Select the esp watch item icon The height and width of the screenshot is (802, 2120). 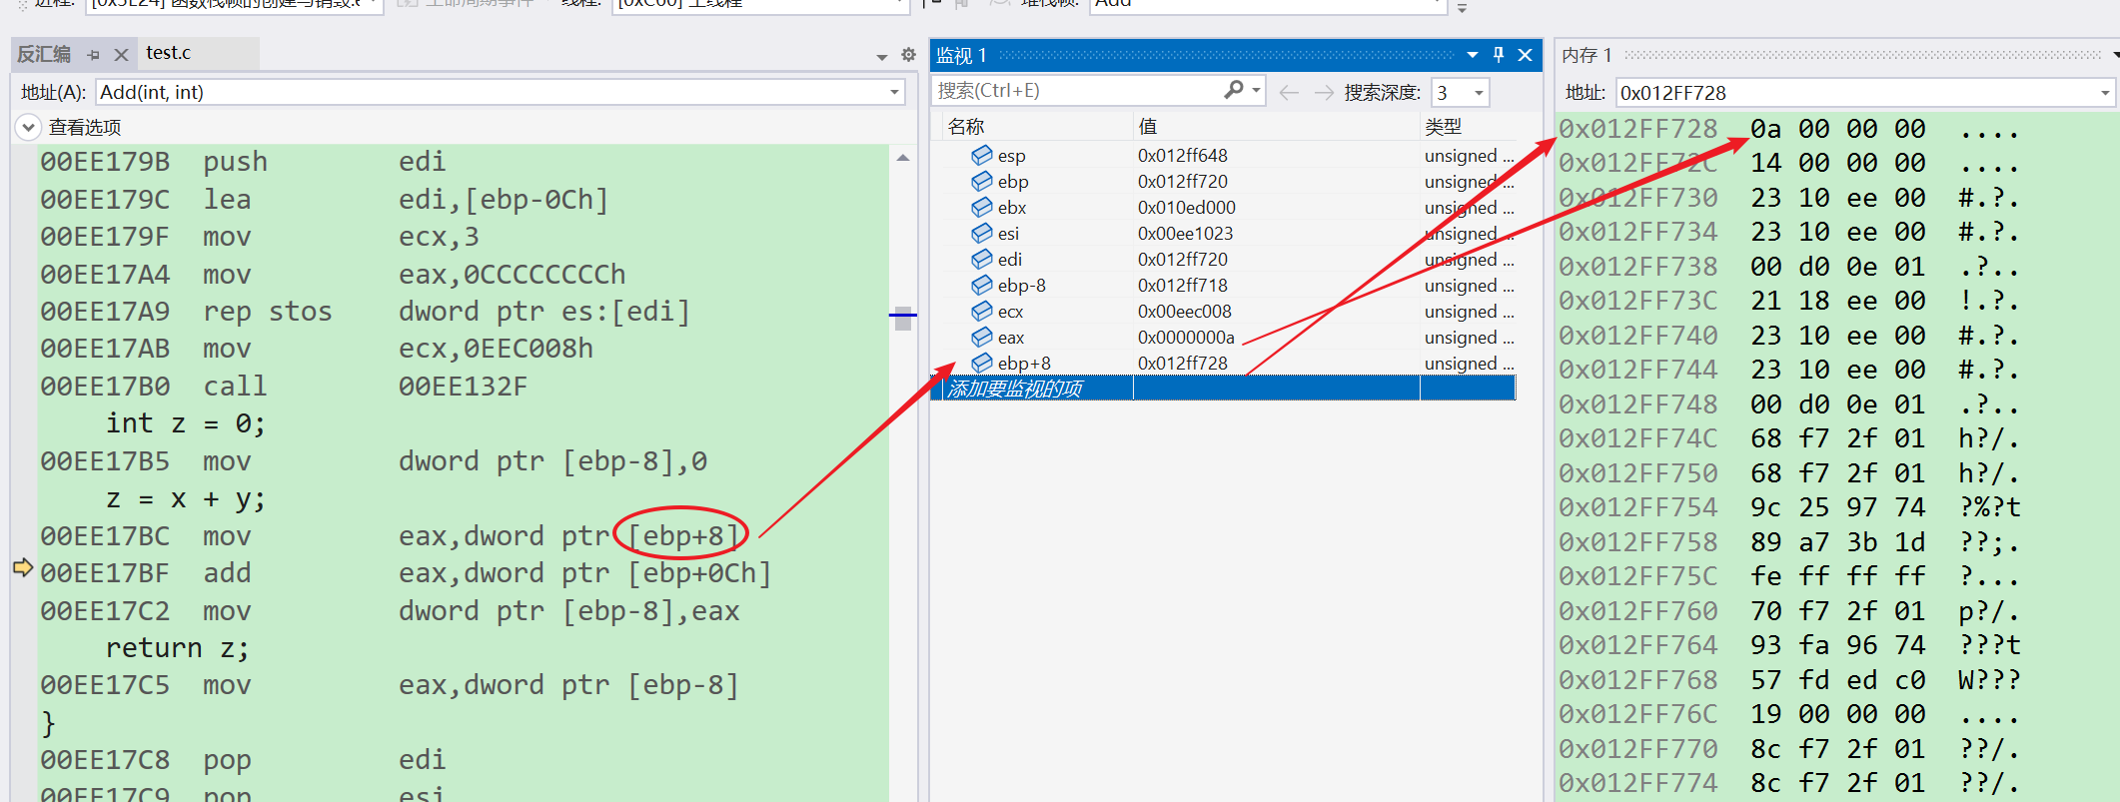click(x=982, y=155)
